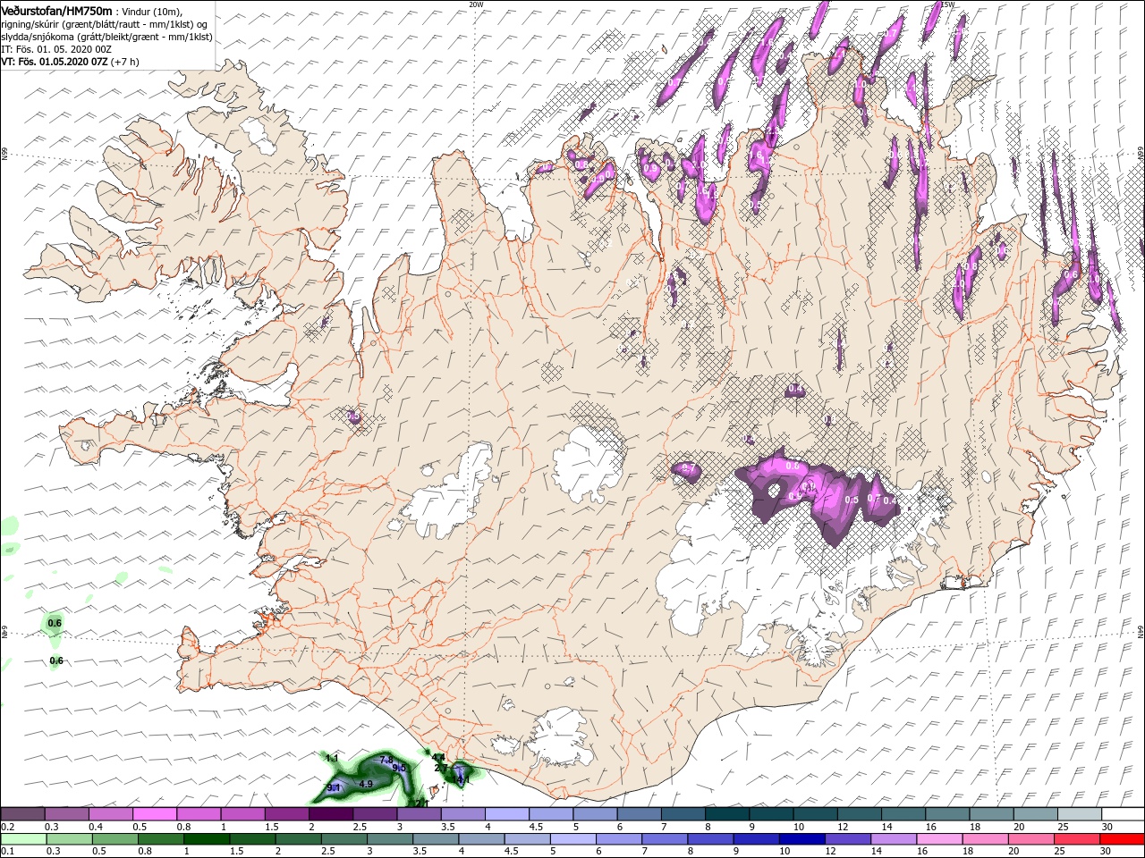Click the 15W longitude label at top

coord(947,4)
